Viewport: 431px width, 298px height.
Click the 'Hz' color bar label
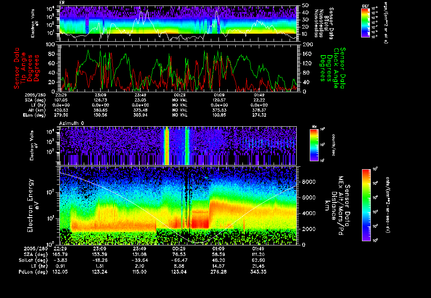click(314, 127)
